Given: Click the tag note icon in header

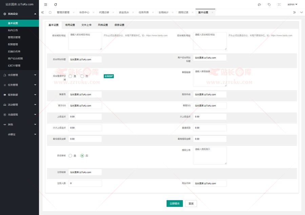Looking at the screenshot, I should [269, 4].
